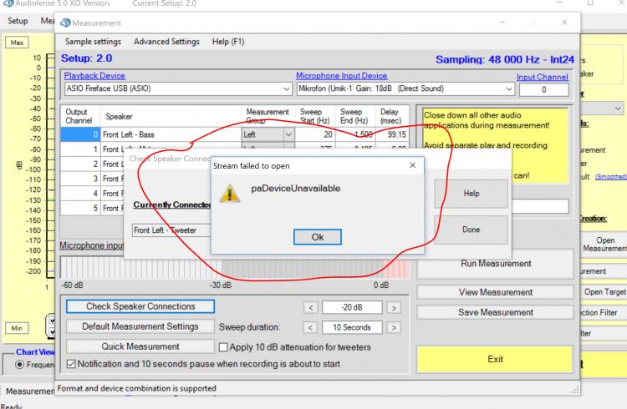Click Input Channel link label
627x409 pixels.
point(543,77)
